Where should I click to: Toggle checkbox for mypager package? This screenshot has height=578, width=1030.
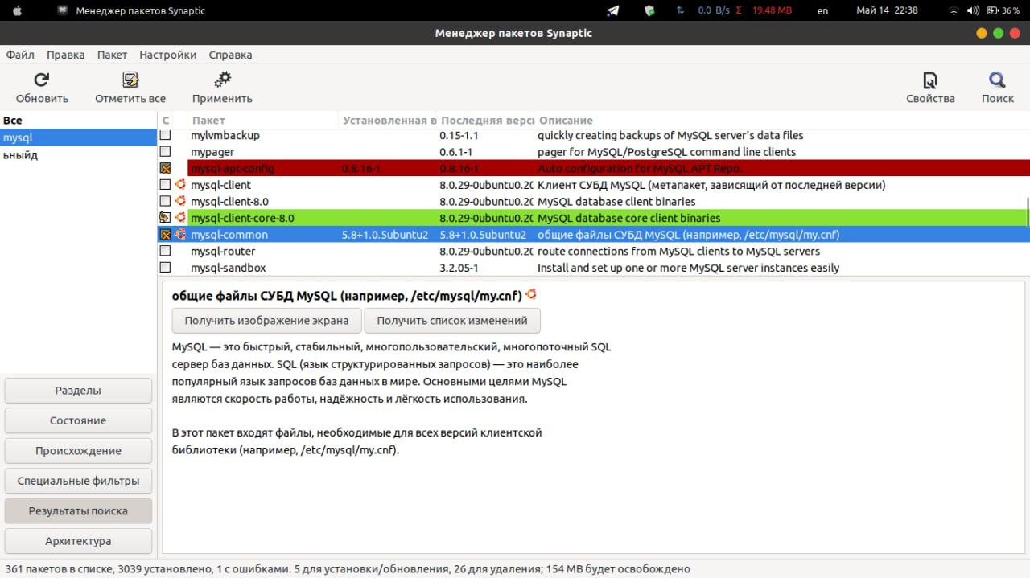(165, 151)
